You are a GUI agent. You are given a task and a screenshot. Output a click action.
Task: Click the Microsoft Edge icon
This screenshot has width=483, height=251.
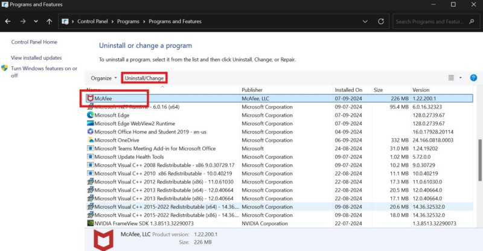click(x=91, y=115)
